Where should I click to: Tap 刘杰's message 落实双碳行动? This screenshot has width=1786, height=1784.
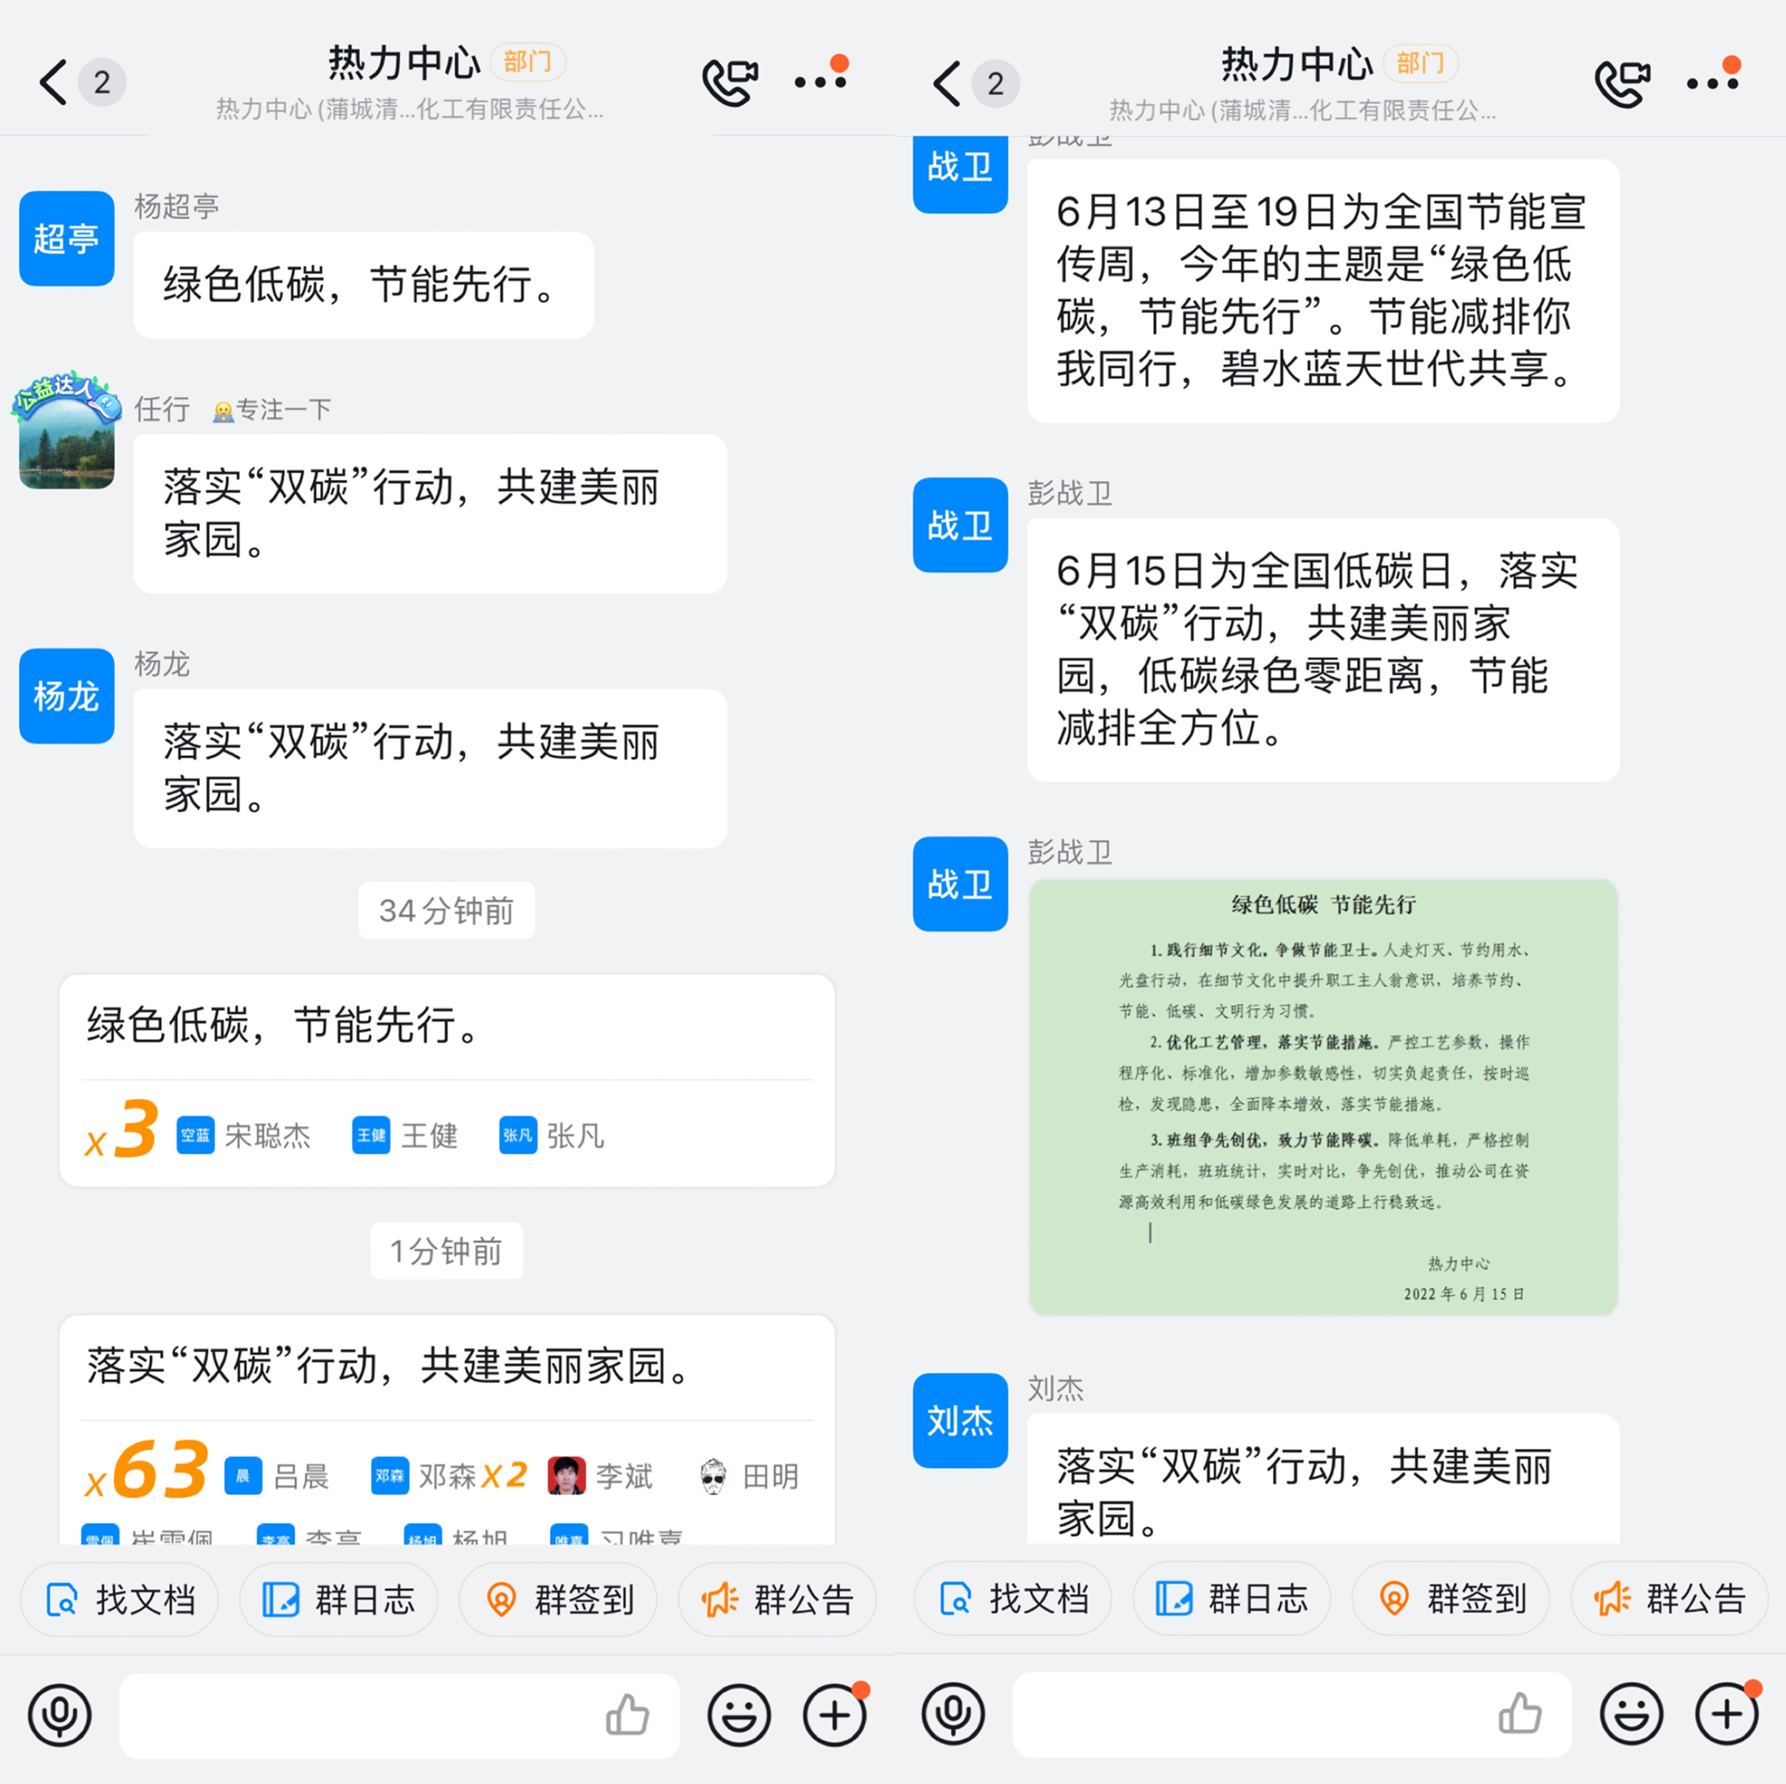pos(1323,1479)
